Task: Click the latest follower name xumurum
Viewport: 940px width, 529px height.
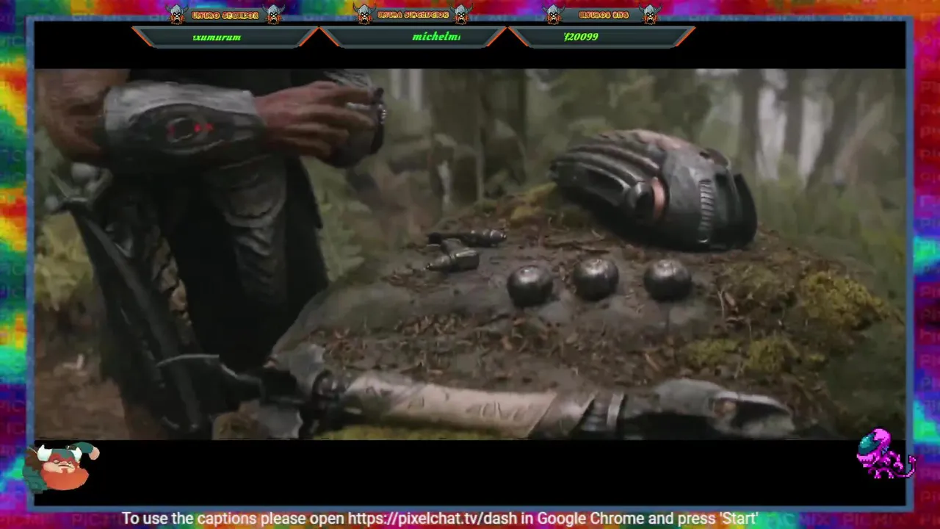Action: coord(217,37)
